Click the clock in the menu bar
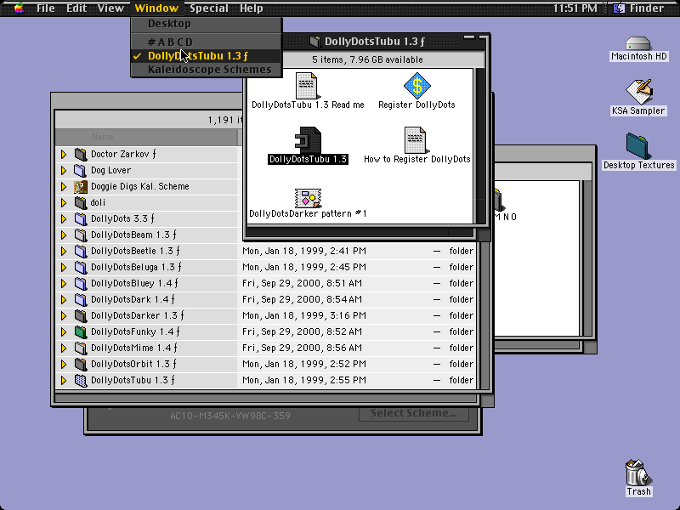This screenshot has width=680, height=510. [575, 8]
